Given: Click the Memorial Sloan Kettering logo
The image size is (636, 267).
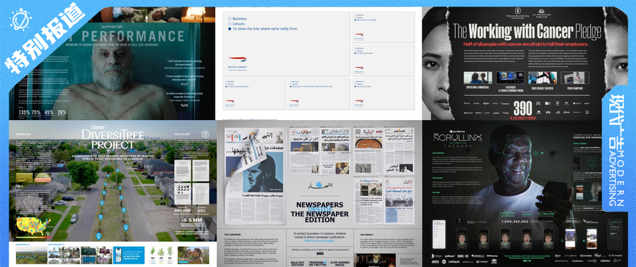Looking at the screenshot, I should (518, 14).
